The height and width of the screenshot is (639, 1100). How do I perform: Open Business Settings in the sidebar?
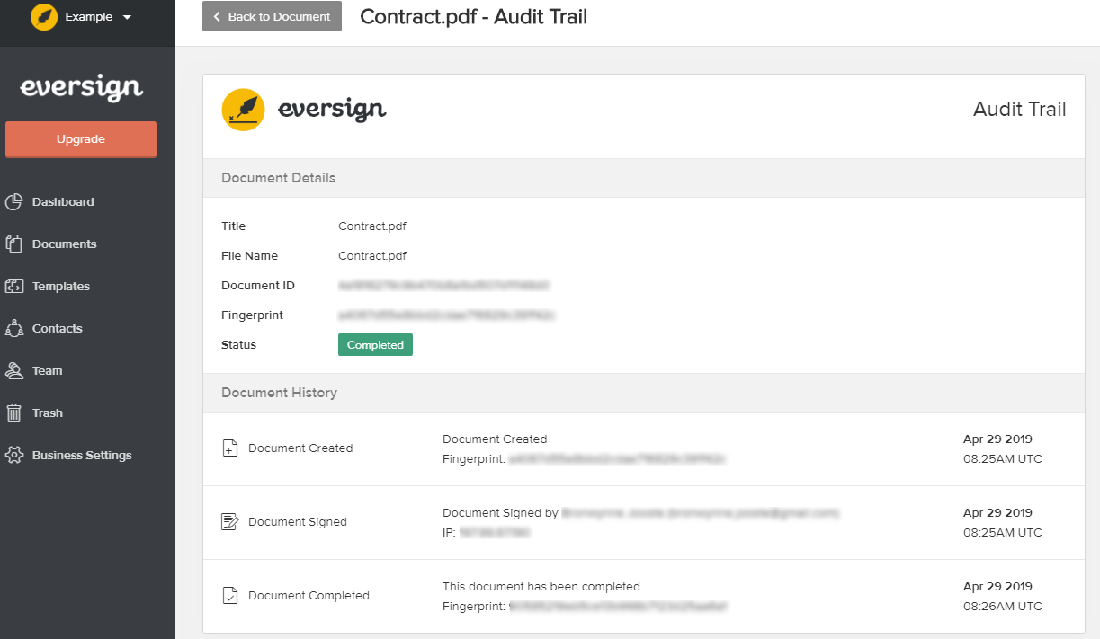tap(82, 456)
